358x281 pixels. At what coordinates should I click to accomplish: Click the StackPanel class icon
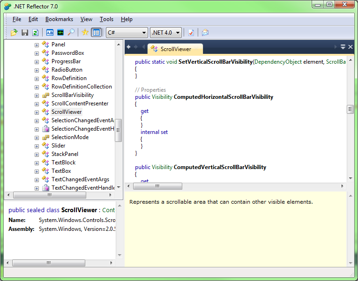click(x=45, y=154)
